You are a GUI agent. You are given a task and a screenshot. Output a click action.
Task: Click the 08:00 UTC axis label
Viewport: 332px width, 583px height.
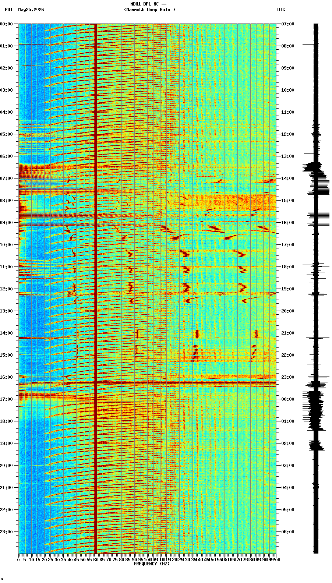(x=288, y=46)
